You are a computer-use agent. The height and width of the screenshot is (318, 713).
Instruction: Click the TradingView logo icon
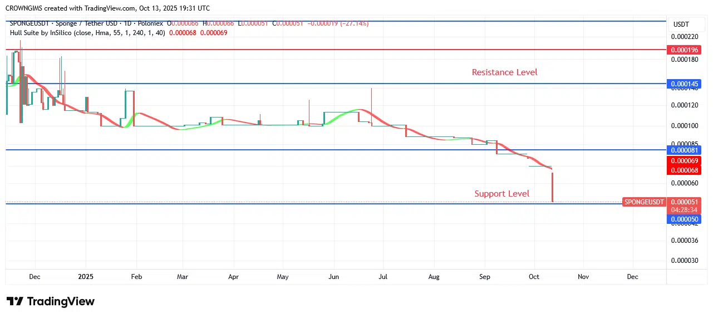(x=15, y=301)
